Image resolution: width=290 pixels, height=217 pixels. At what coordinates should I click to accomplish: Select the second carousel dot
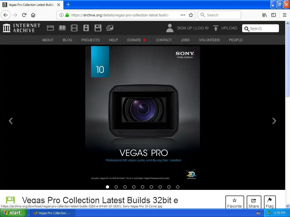(116, 187)
